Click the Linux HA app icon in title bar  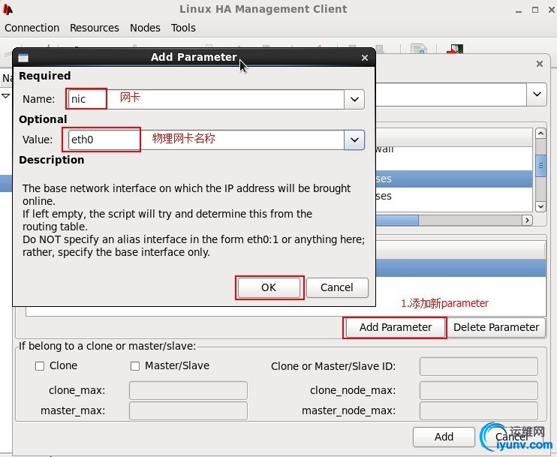(x=8, y=9)
